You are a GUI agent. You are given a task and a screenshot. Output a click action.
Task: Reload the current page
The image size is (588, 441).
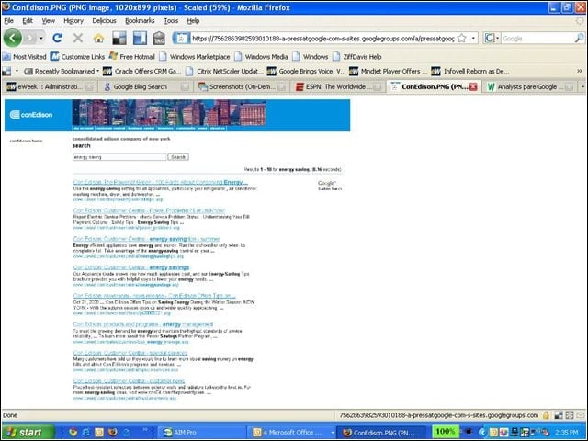coord(57,38)
